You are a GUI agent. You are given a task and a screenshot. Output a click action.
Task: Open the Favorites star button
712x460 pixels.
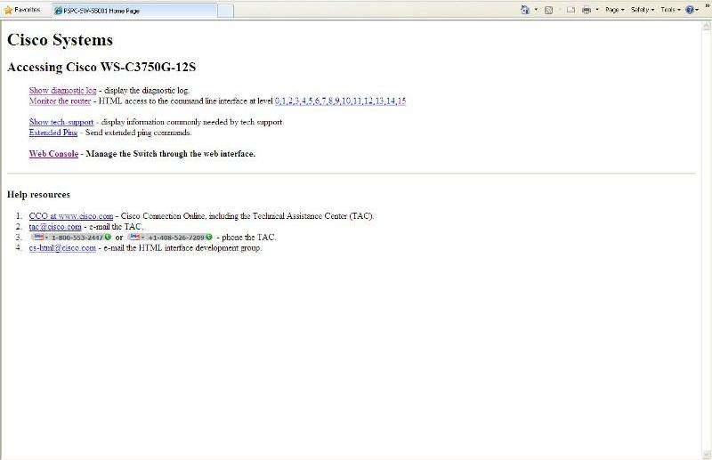coord(22,10)
